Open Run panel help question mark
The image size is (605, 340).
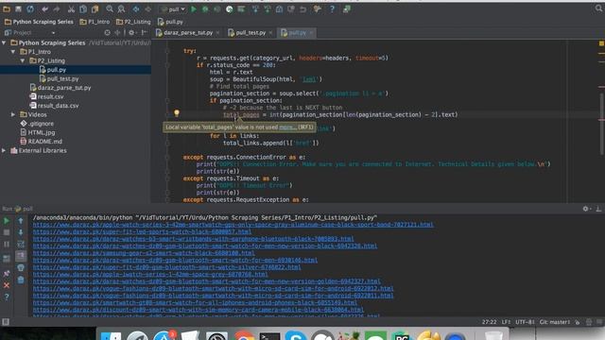pyautogui.click(x=7, y=297)
